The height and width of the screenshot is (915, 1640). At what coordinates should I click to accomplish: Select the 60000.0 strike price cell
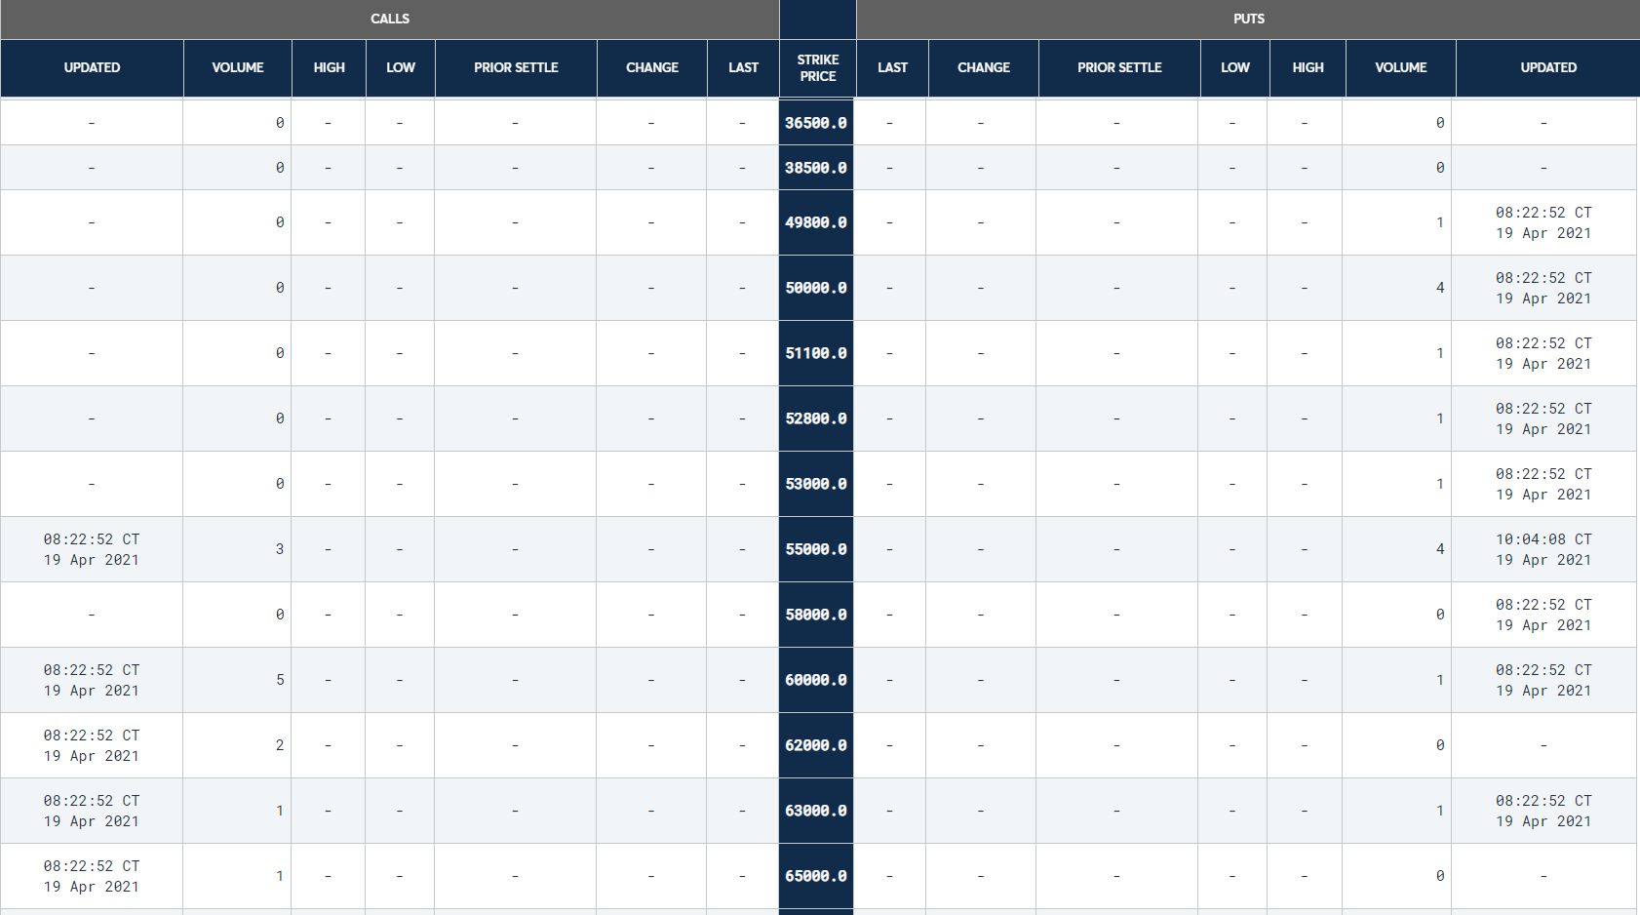816,680
